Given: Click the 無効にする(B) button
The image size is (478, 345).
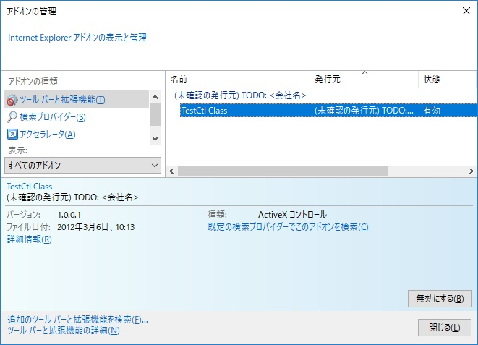Looking at the screenshot, I should (x=440, y=299).
